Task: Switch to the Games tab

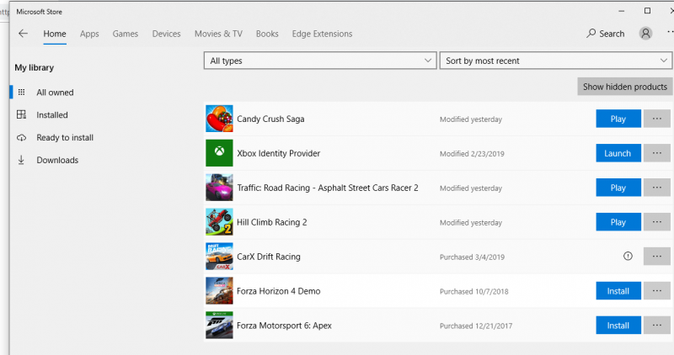Action: point(126,34)
